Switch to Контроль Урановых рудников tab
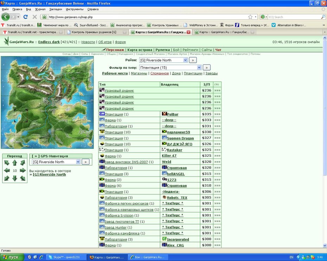 (x=96, y=32)
